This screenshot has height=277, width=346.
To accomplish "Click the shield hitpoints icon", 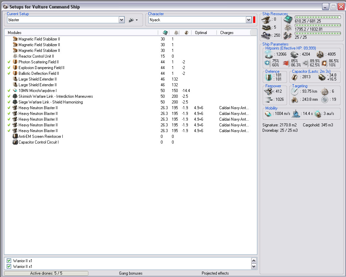I will (x=268, y=54).
